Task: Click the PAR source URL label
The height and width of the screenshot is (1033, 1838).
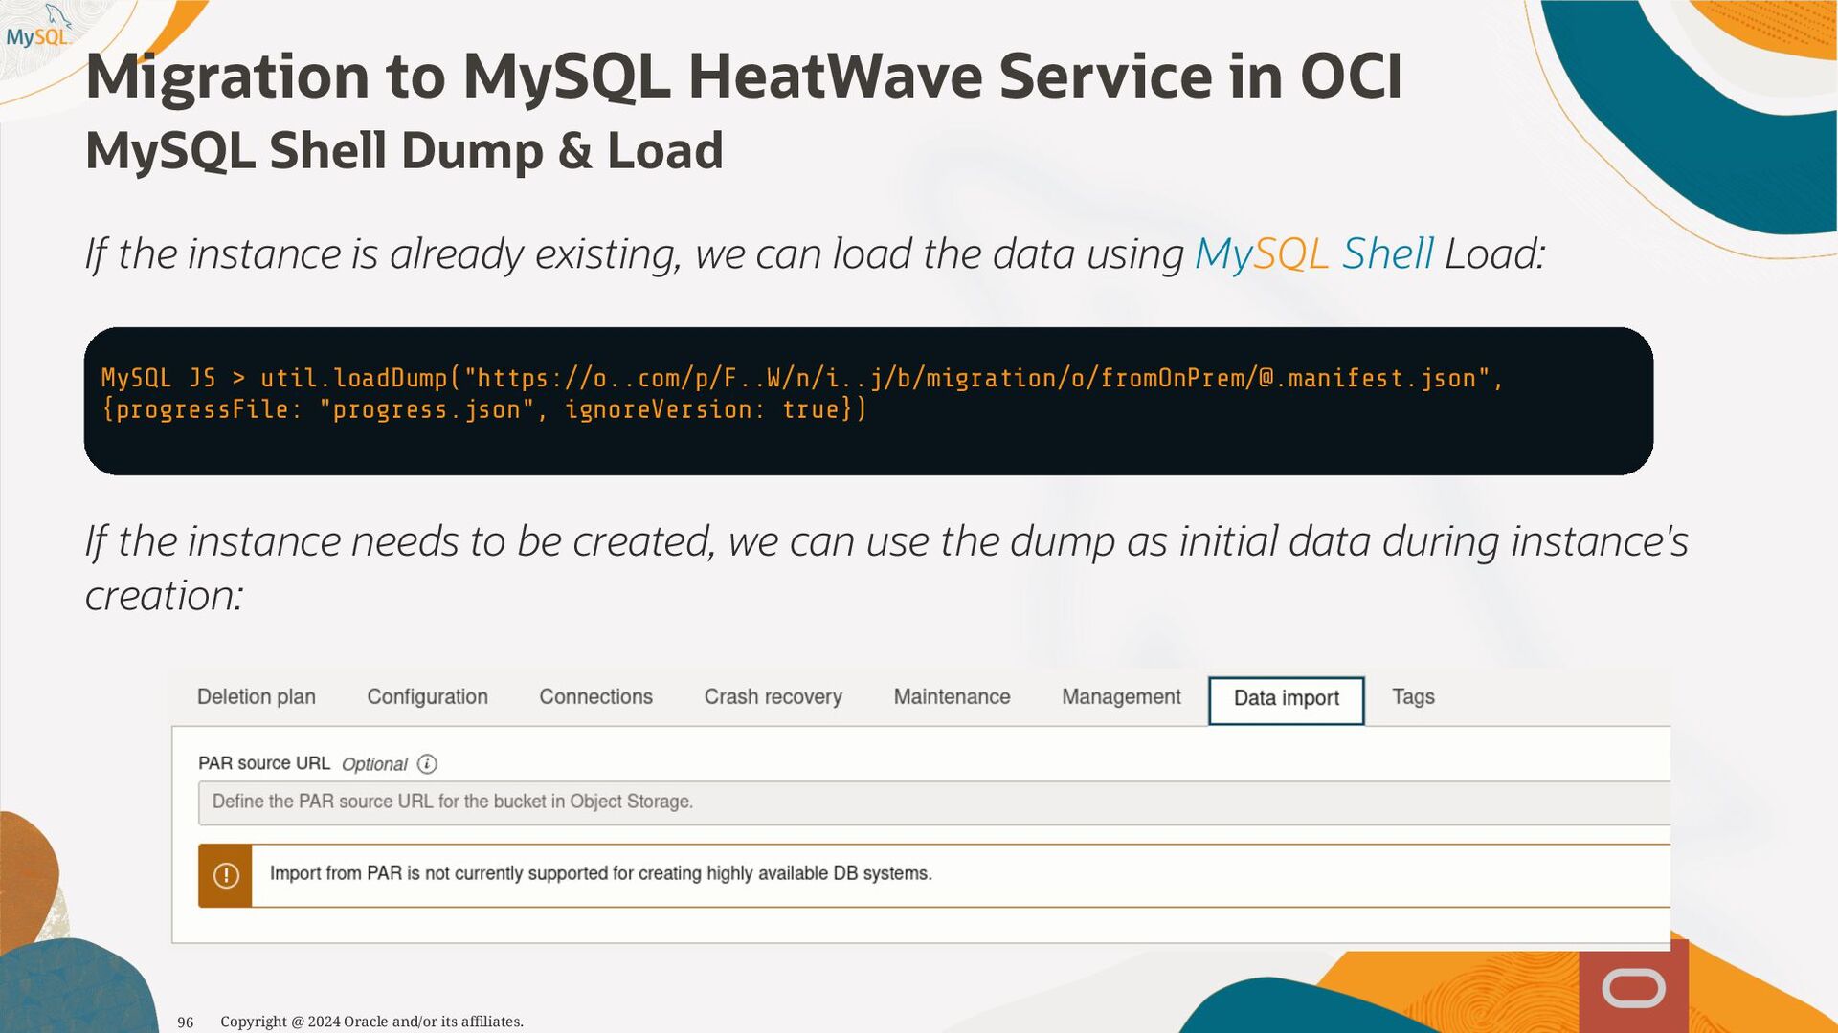Action: 263,763
